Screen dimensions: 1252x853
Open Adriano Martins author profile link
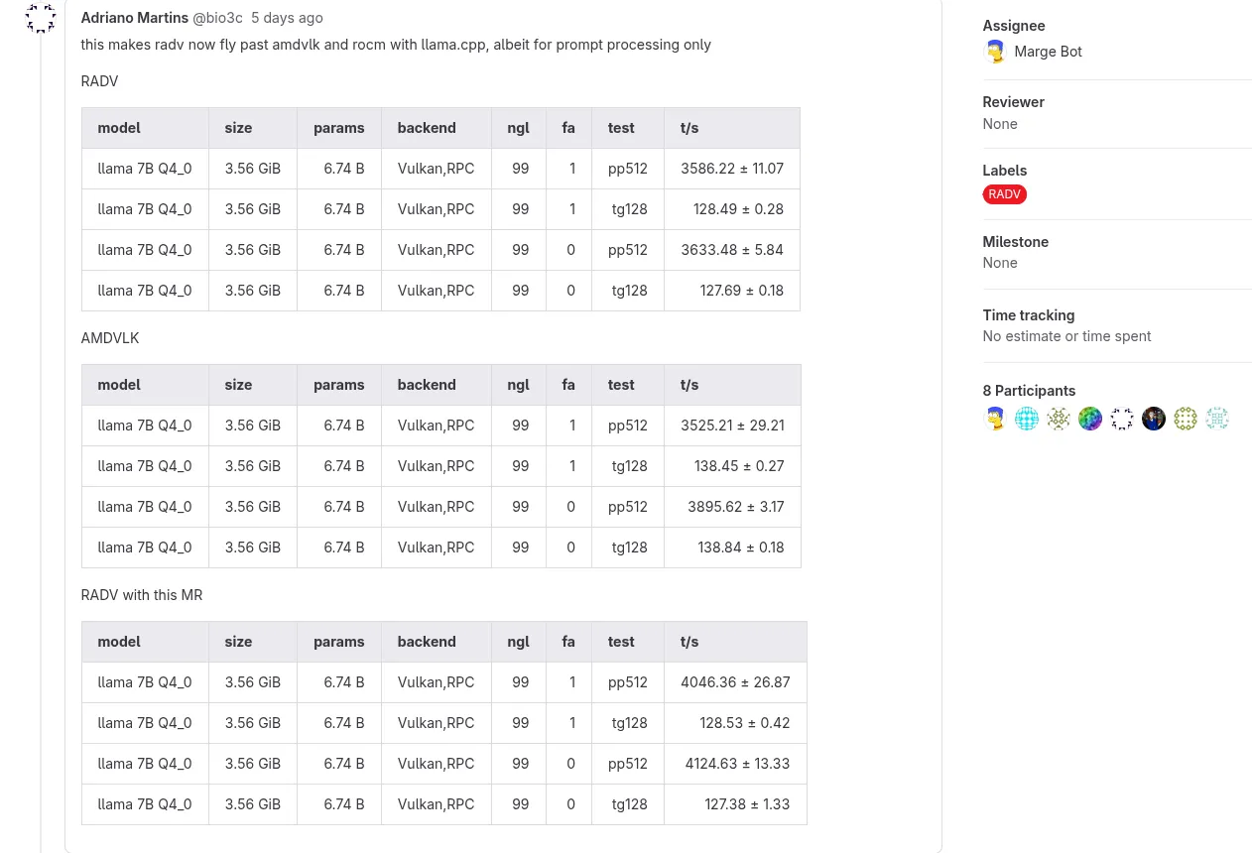pos(134,18)
